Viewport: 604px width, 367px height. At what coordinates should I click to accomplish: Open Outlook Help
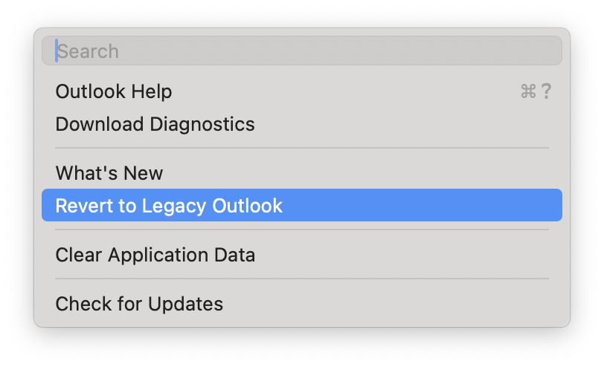click(x=301, y=91)
